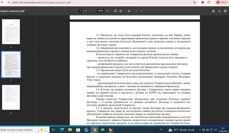
Task: Zoom out the PDF with minus icon
Action: tap(94, 11)
